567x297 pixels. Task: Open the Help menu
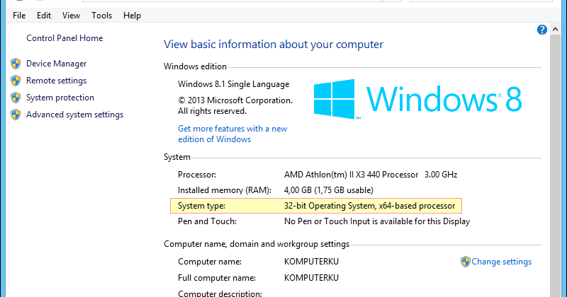pyautogui.click(x=132, y=15)
